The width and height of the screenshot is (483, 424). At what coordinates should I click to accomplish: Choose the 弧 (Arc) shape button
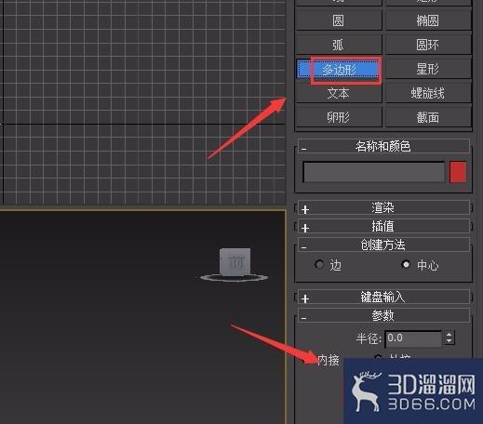click(x=339, y=45)
